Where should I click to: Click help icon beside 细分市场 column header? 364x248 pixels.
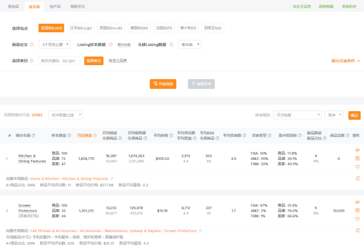pos(34,136)
